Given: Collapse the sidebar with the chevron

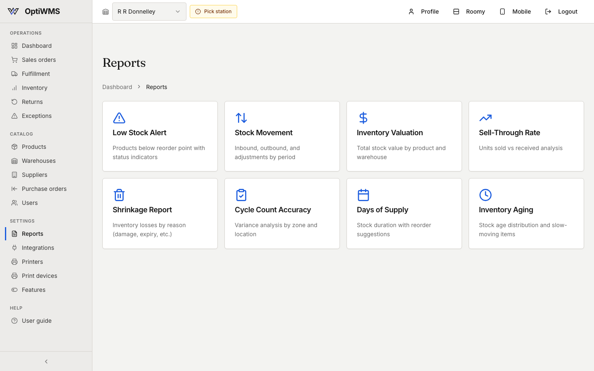Looking at the screenshot, I should coord(46,362).
